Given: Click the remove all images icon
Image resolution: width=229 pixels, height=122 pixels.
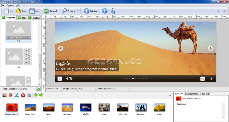Looking at the screenshot, I should point(29,96).
